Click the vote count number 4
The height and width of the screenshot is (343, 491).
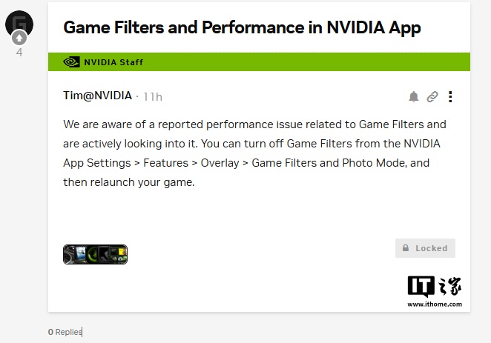(x=19, y=53)
